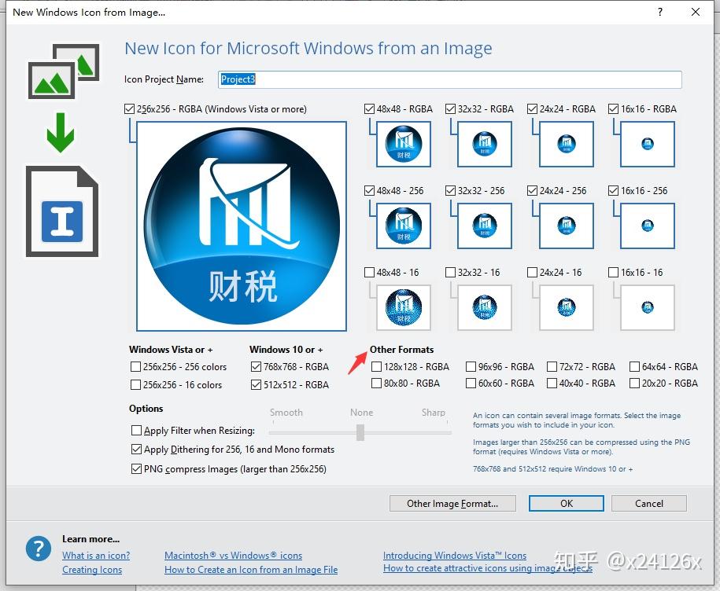Image resolution: width=720 pixels, height=591 pixels.
Task: Enable the 72x72 - RGBA format
Action: [x=552, y=367]
